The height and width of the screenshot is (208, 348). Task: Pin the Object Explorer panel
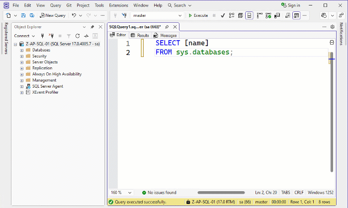(x=92, y=27)
